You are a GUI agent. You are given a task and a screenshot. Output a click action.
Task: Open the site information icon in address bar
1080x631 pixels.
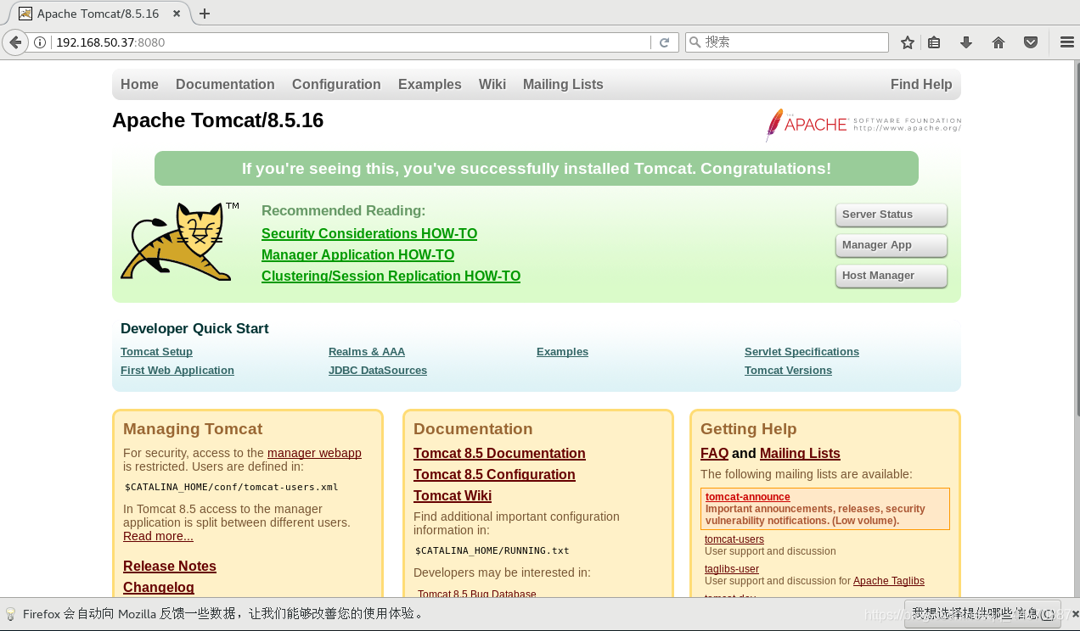point(40,42)
